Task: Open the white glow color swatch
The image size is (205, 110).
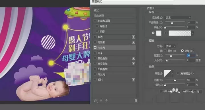Action: point(159,33)
